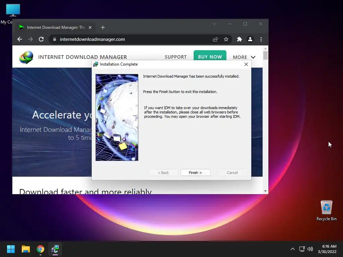This screenshot has height=257, width=343.
Task: Open Chrome's tab search chevron
Action: click(214, 24)
